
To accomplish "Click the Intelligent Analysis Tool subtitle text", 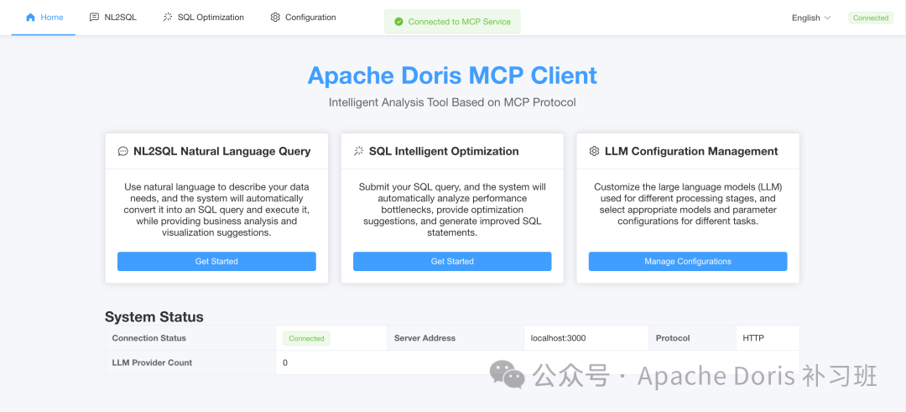I will point(452,103).
